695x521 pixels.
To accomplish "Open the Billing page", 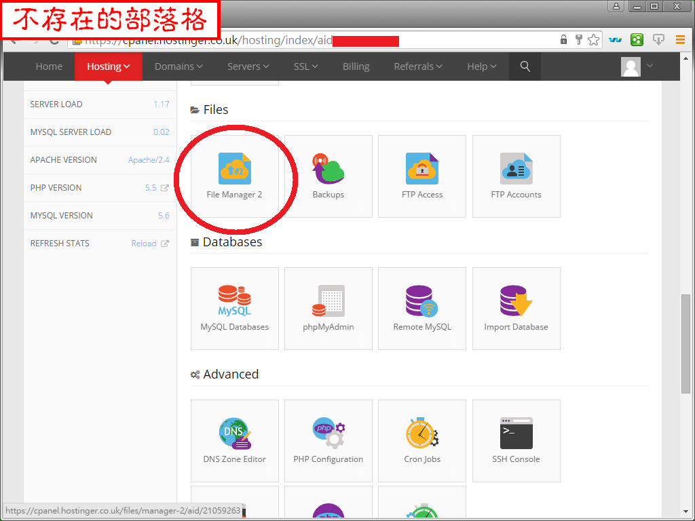I will 356,66.
